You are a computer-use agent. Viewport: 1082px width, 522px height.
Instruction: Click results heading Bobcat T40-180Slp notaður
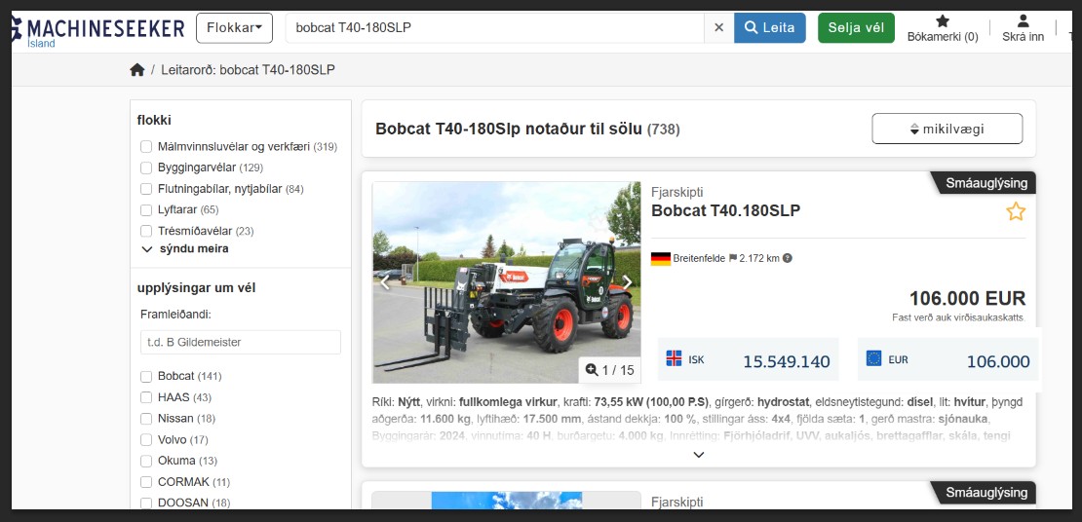pos(509,129)
